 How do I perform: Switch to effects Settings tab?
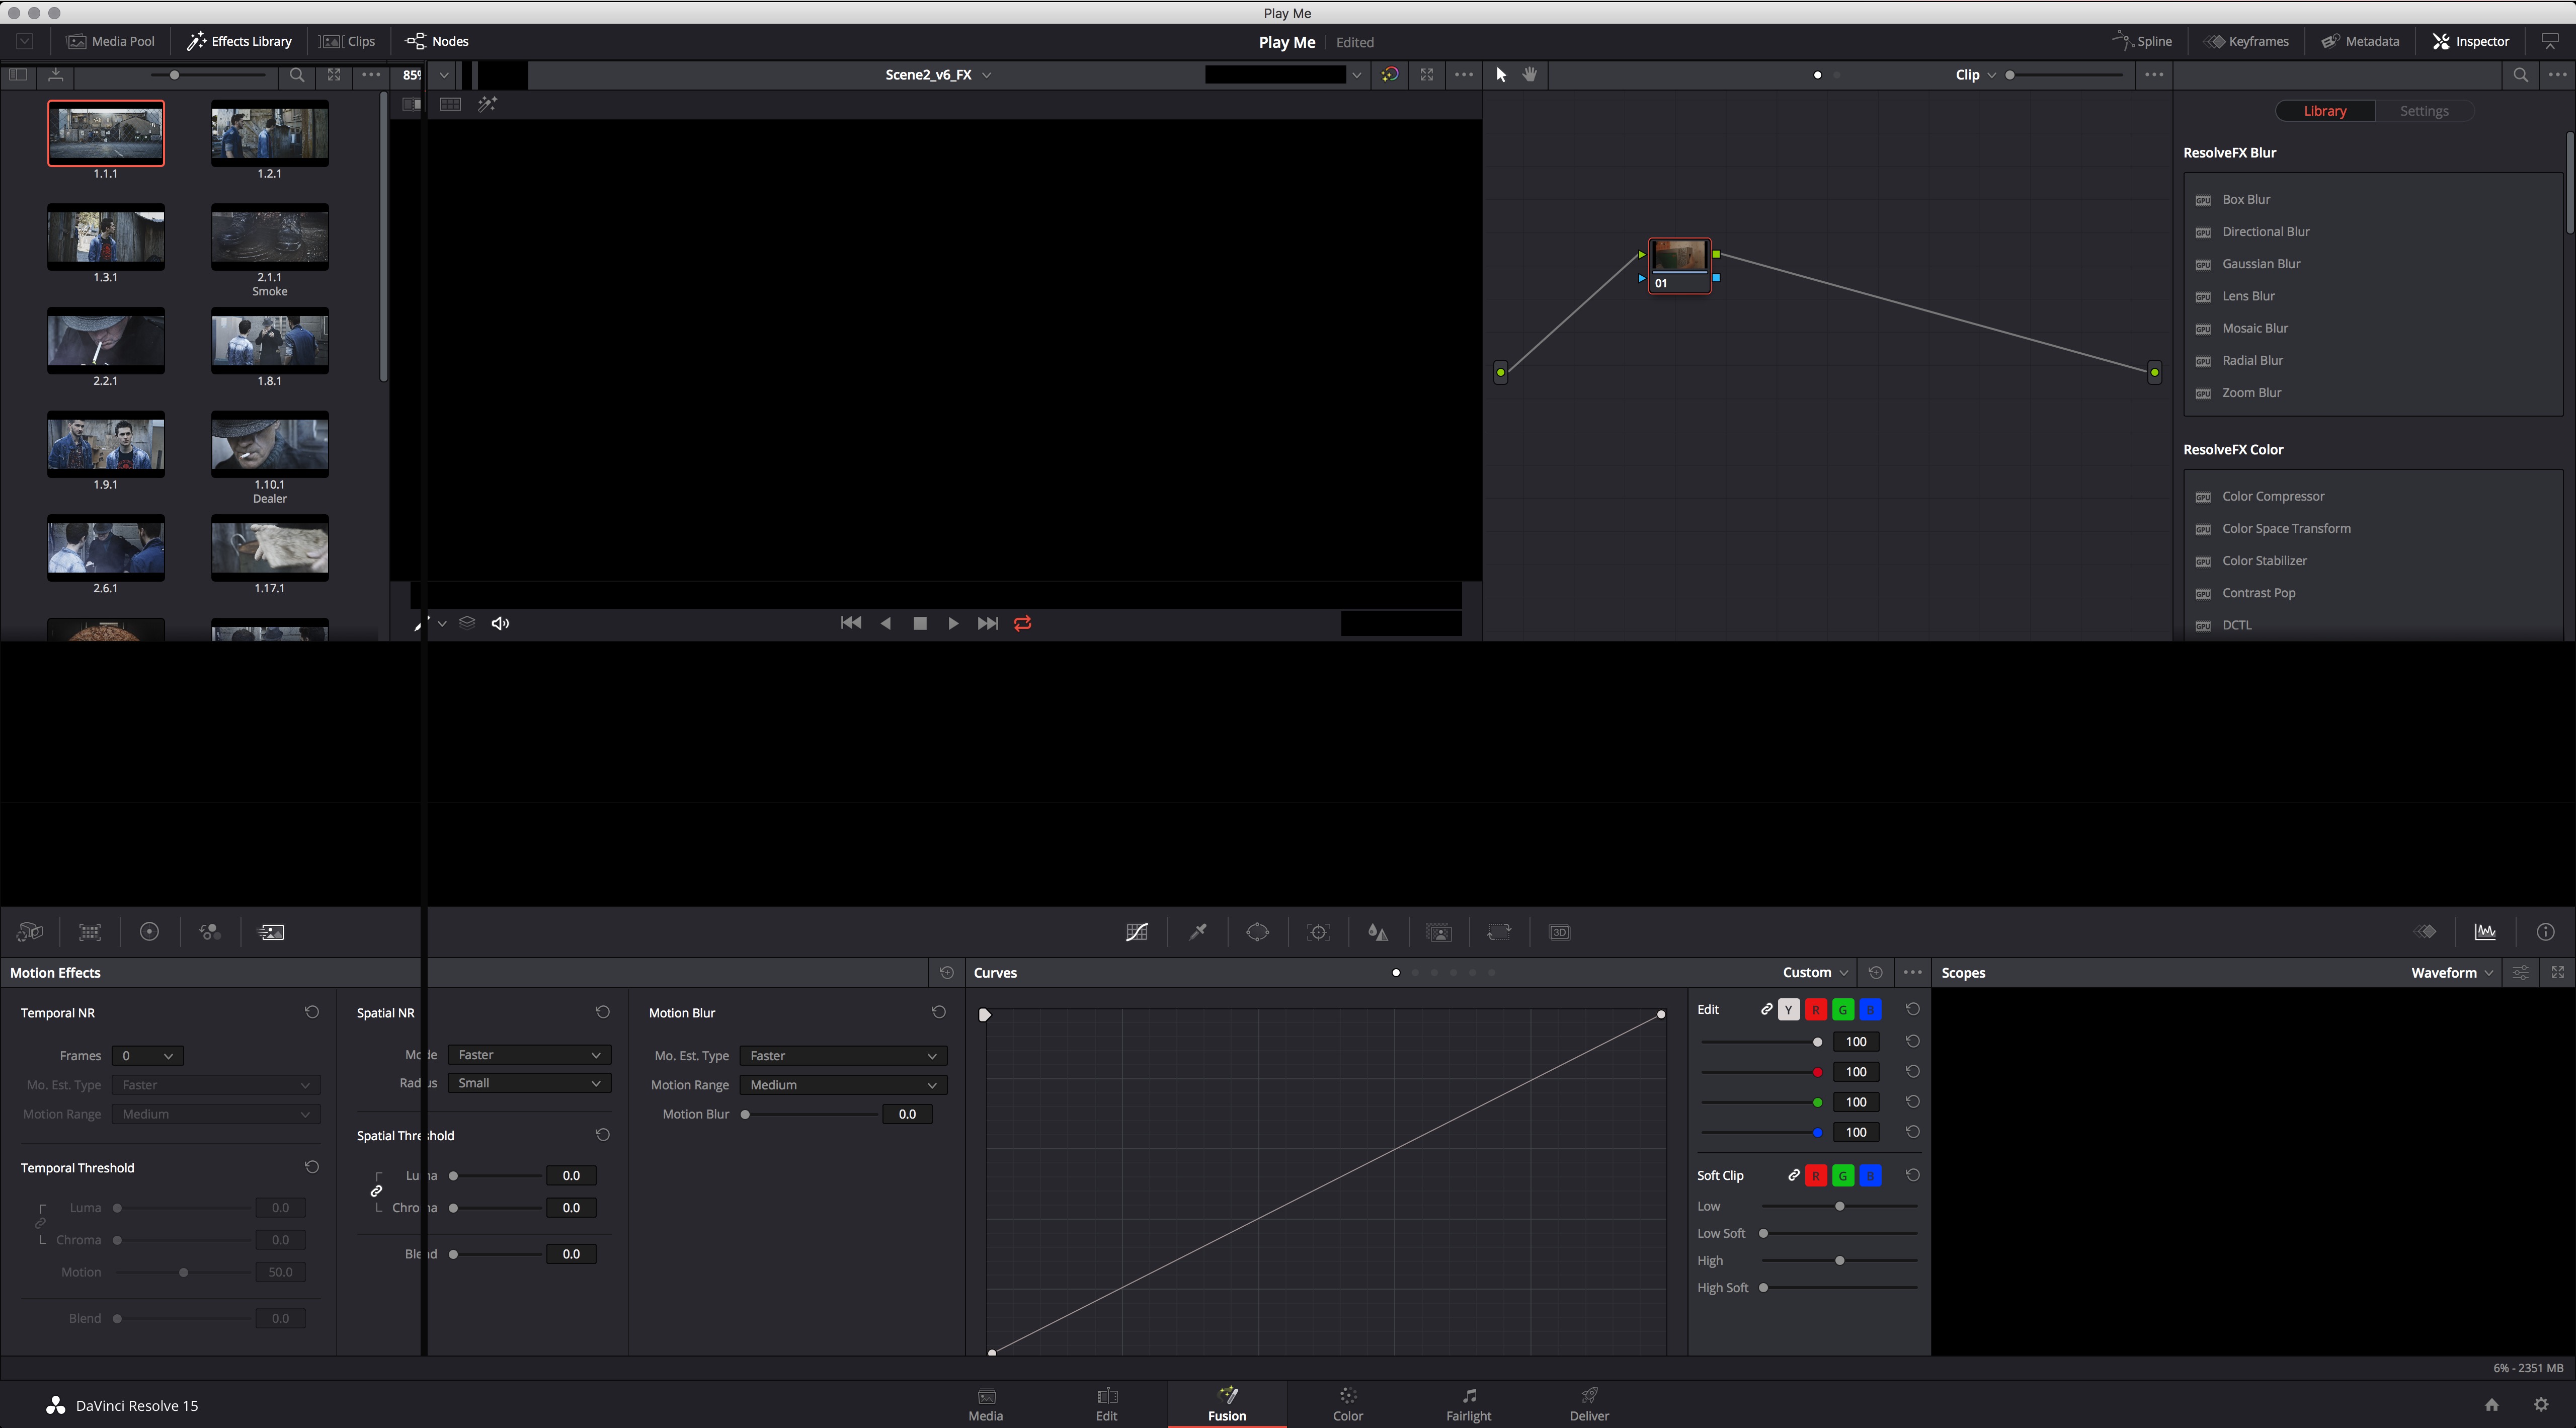coord(2424,111)
